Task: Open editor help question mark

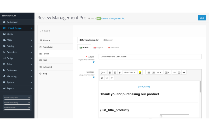Action: point(112,78)
